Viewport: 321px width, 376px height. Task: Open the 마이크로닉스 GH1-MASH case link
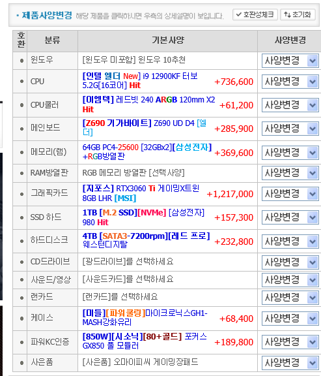tap(145, 317)
